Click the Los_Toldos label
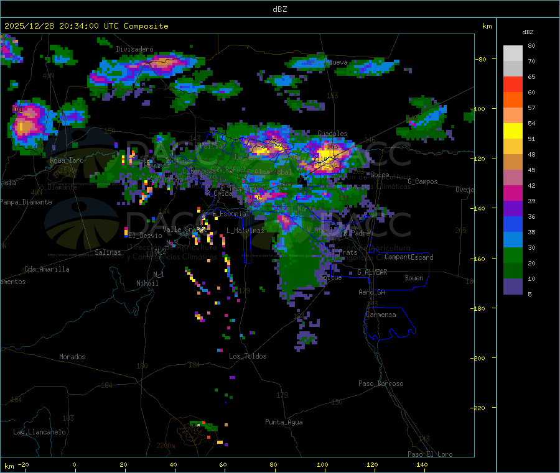The image size is (560, 473). [x=248, y=356]
